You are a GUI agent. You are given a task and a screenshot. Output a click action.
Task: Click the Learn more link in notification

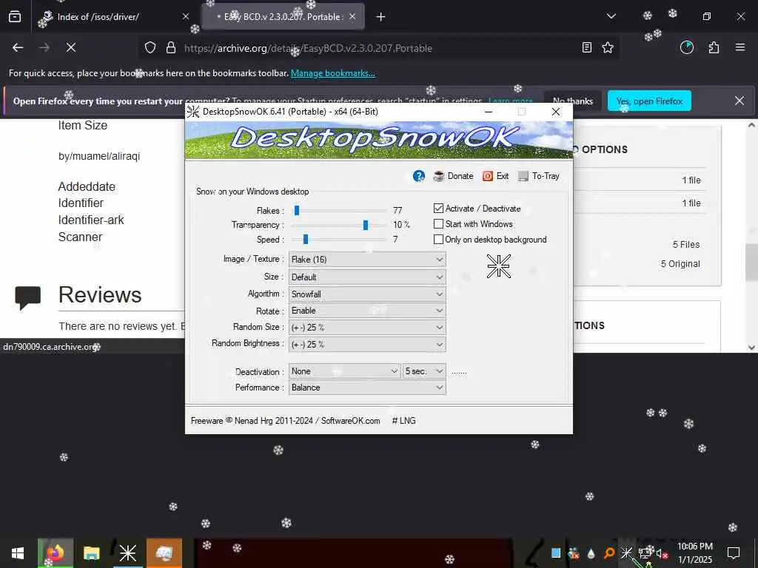click(x=511, y=101)
